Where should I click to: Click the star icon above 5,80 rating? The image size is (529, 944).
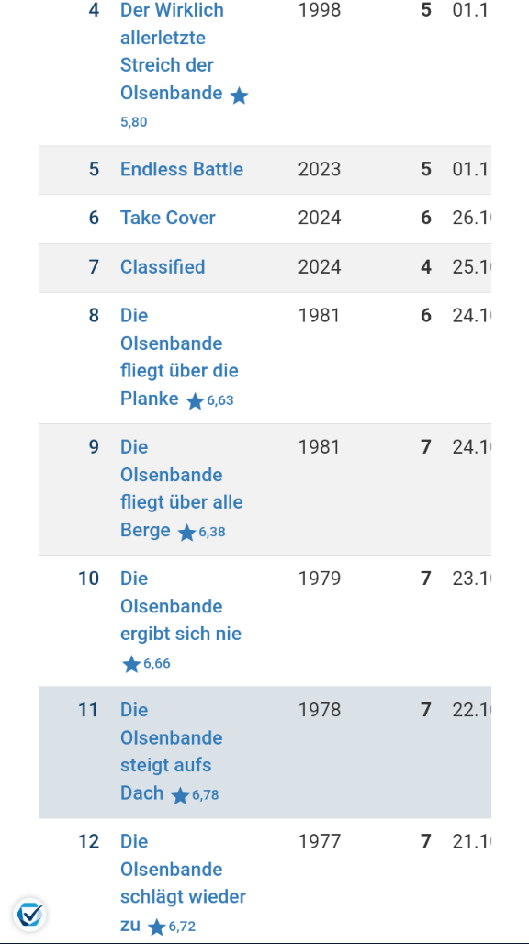(x=239, y=96)
